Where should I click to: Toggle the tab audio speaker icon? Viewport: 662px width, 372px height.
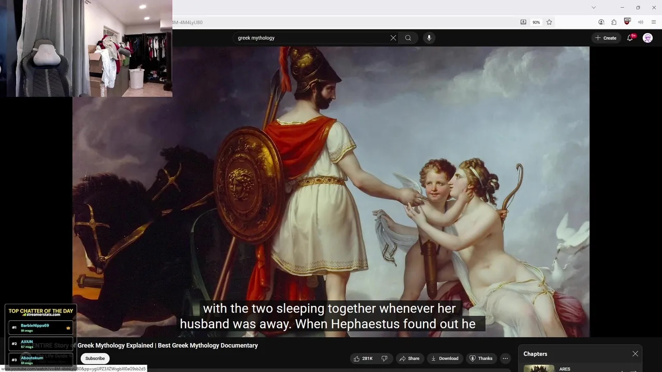(x=641, y=22)
